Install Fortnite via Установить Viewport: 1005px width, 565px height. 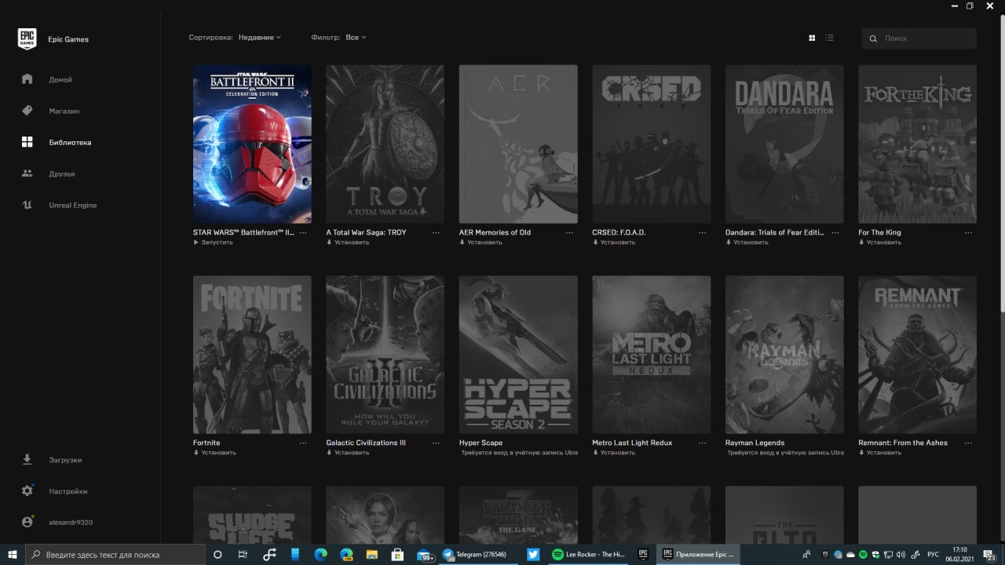click(x=214, y=453)
